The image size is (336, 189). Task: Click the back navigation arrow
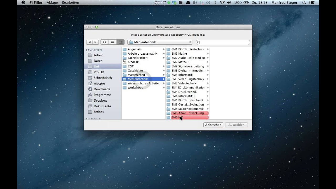[89, 42]
